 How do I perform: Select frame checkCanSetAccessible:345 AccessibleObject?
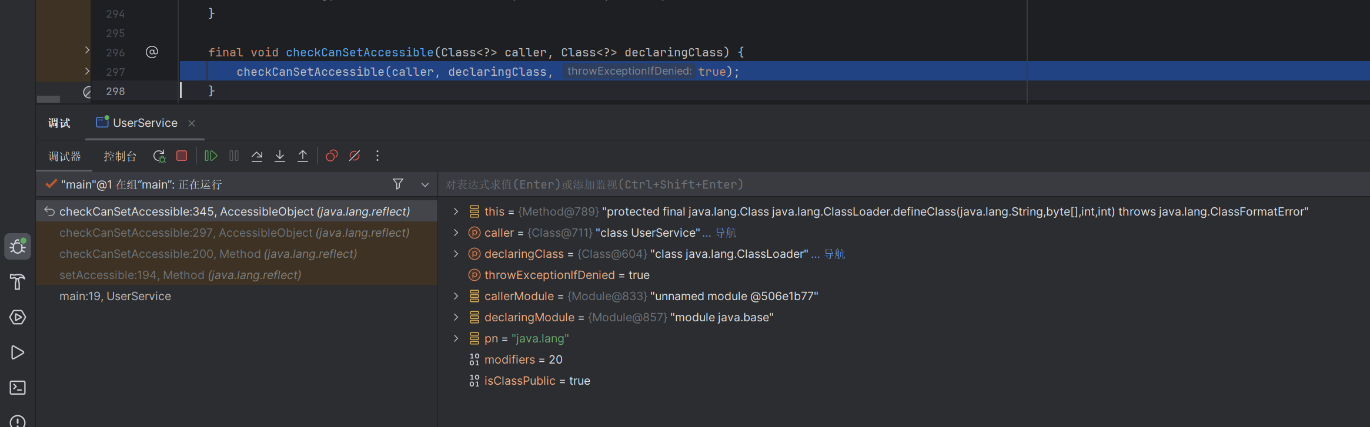tap(236, 211)
